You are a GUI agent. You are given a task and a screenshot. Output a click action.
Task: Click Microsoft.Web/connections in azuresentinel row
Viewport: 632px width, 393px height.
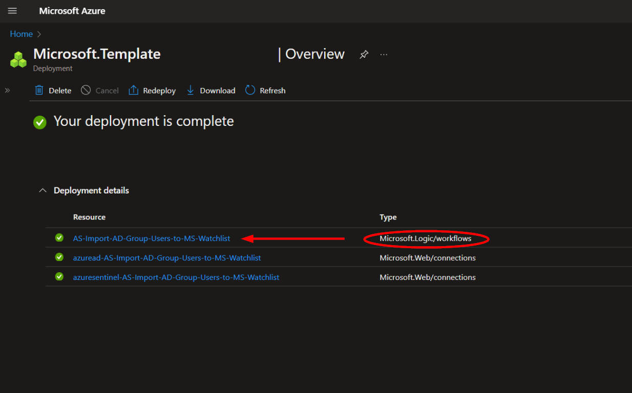[428, 277]
